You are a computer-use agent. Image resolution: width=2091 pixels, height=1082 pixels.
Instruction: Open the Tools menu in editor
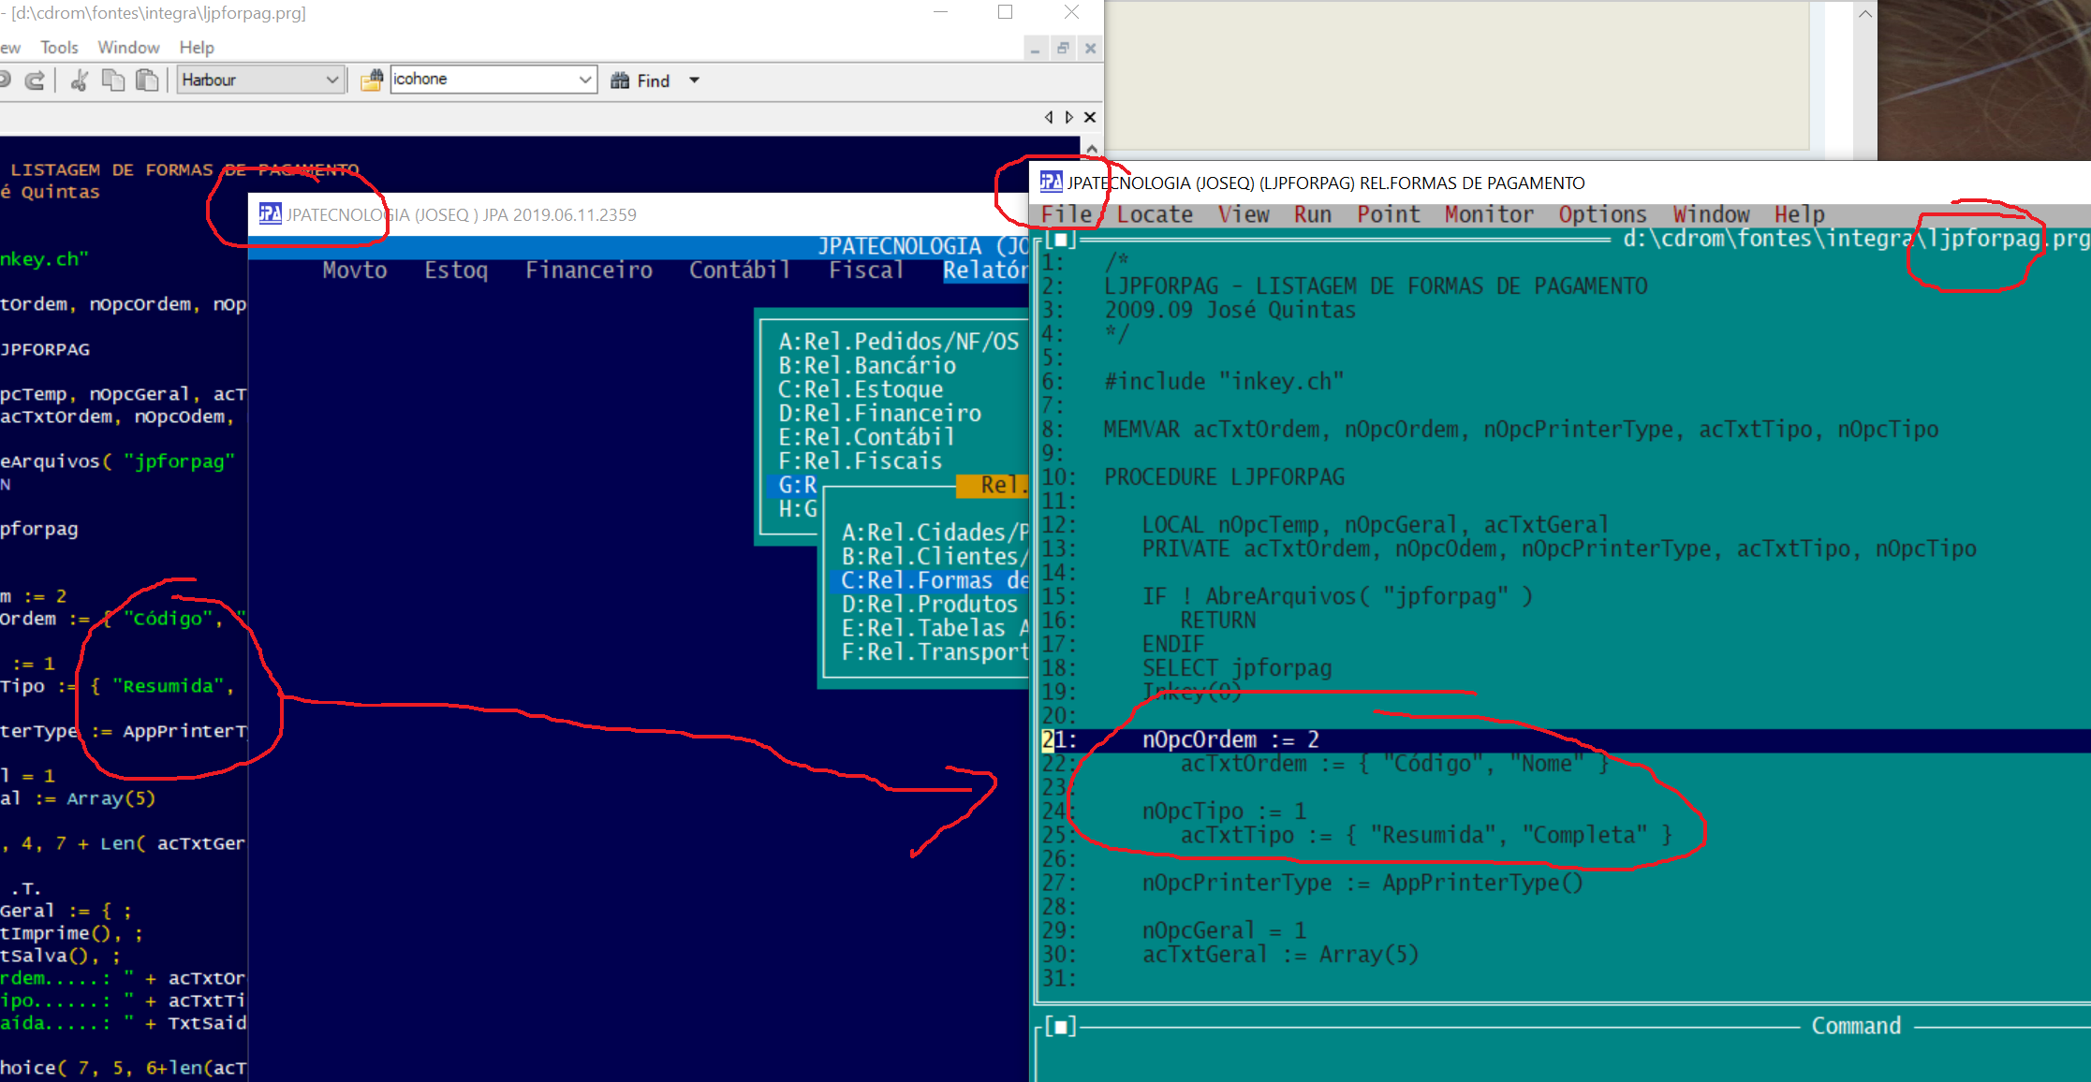coord(59,47)
